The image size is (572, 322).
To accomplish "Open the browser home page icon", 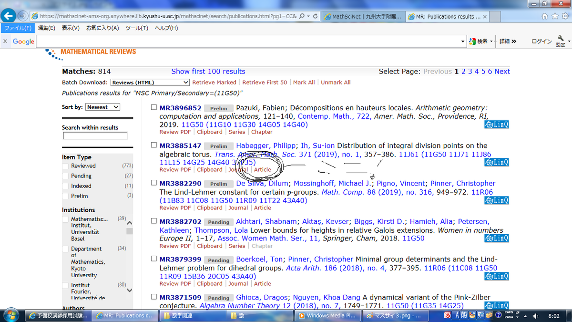I will tap(545, 16).
